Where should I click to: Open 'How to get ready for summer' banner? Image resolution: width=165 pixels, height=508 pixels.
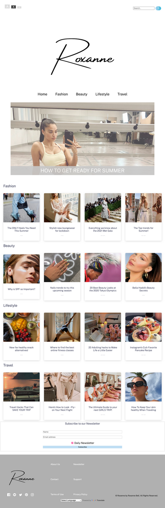coord(82,139)
